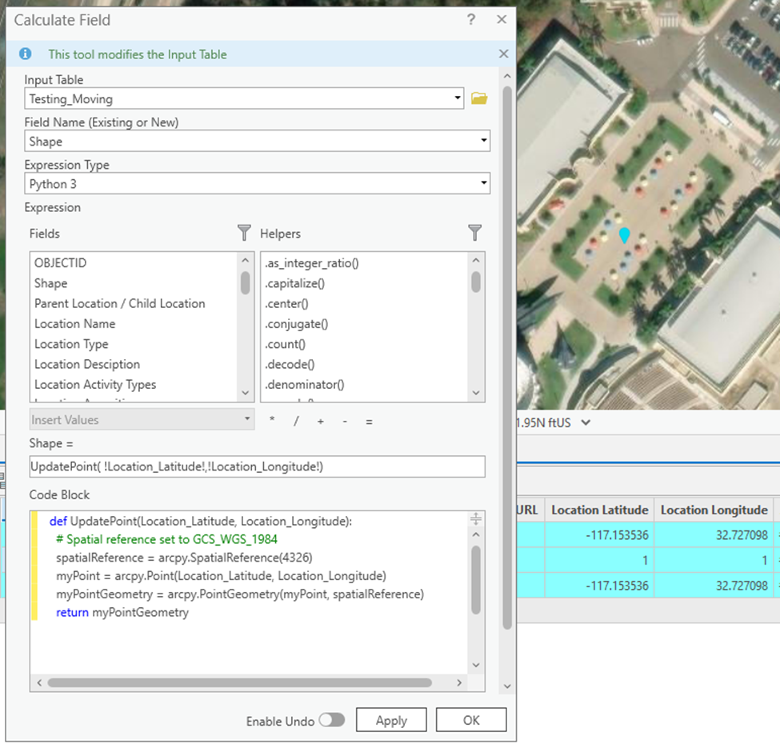Open the Calculate Field help question mark
Screen dimensions: 780x748
pos(471,20)
